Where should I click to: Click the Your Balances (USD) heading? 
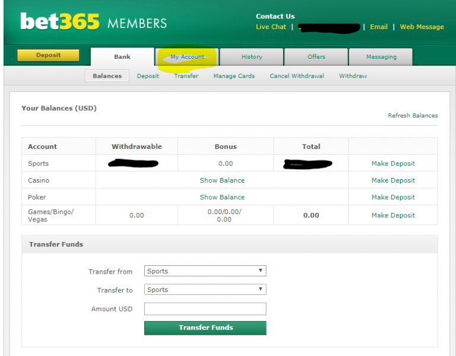pyautogui.click(x=59, y=108)
